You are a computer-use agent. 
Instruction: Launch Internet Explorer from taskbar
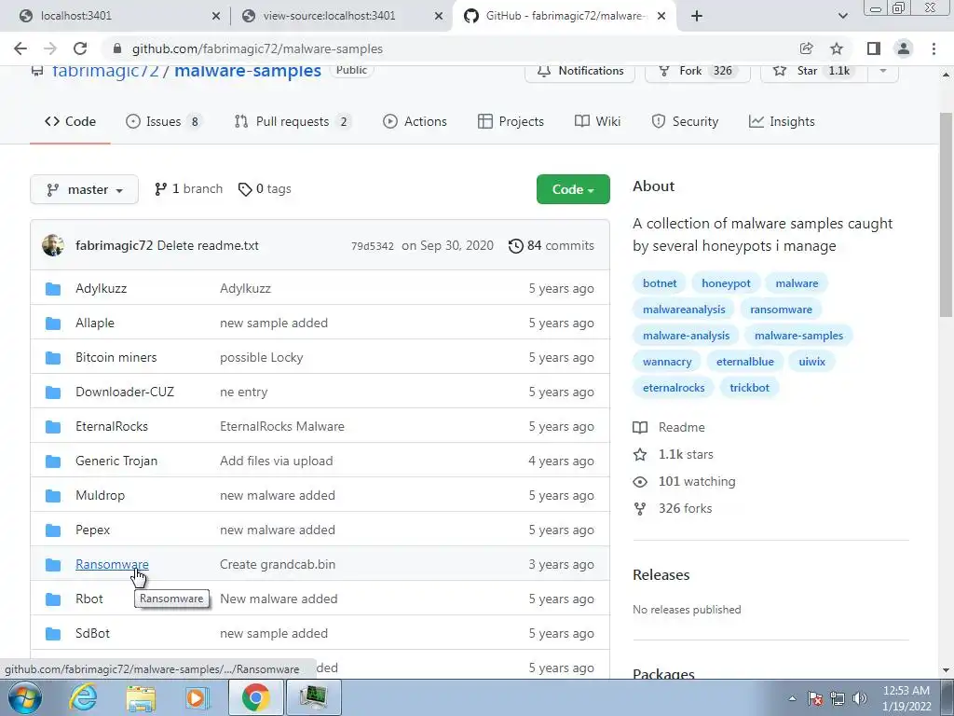83,697
